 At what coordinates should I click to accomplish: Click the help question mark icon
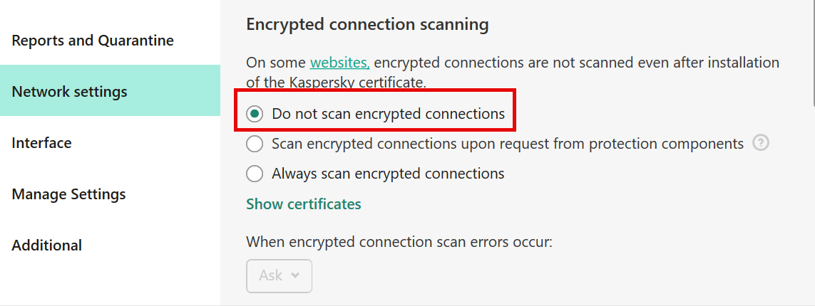(760, 142)
